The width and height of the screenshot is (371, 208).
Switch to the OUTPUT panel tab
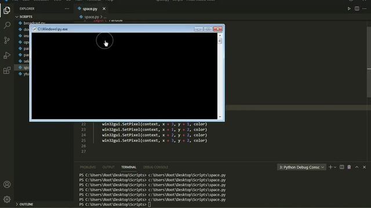(108, 167)
